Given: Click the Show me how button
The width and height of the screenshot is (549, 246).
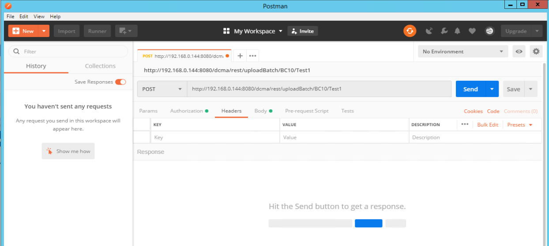Looking at the screenshot, I should point(68,151).
